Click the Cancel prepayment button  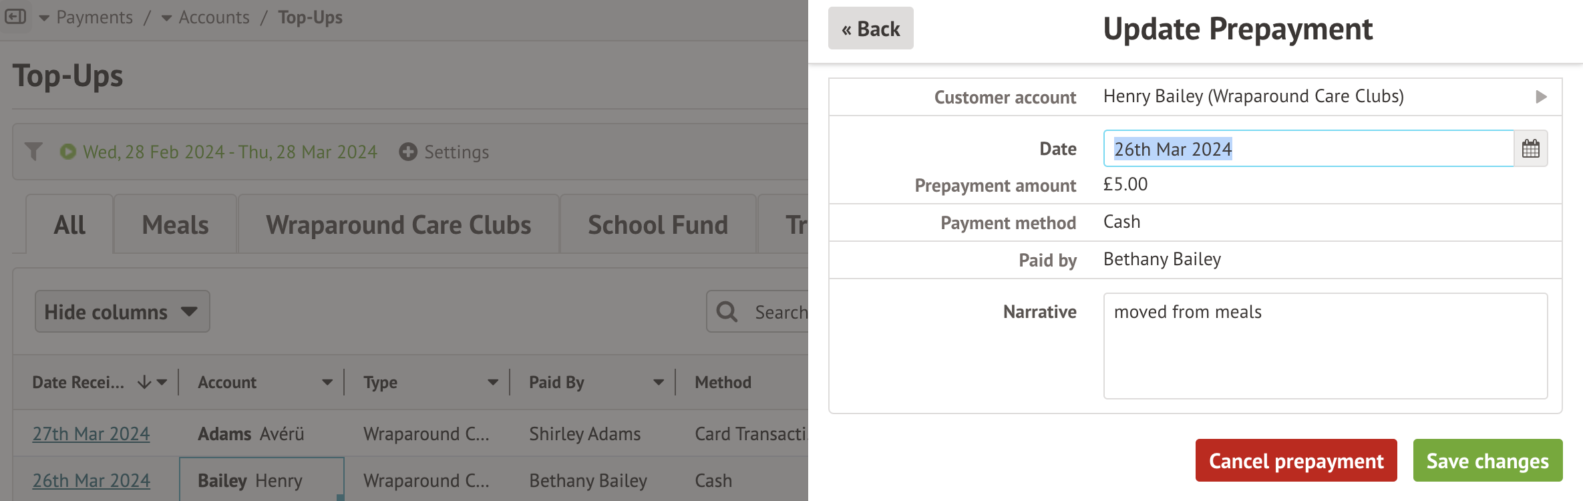pos(1295,460)
